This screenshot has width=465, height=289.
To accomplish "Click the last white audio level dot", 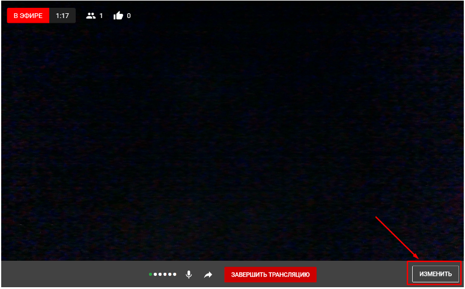I will click(175, 275).
